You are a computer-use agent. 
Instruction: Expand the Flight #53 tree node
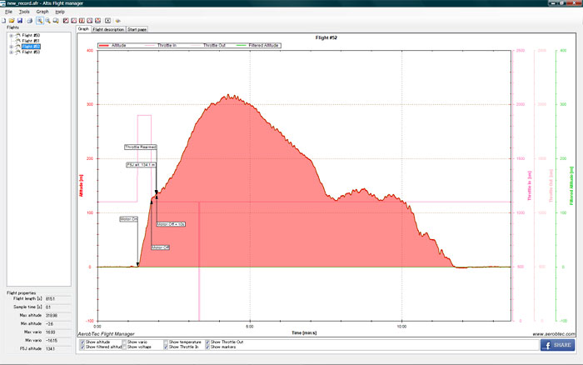[x=11, y=52]
